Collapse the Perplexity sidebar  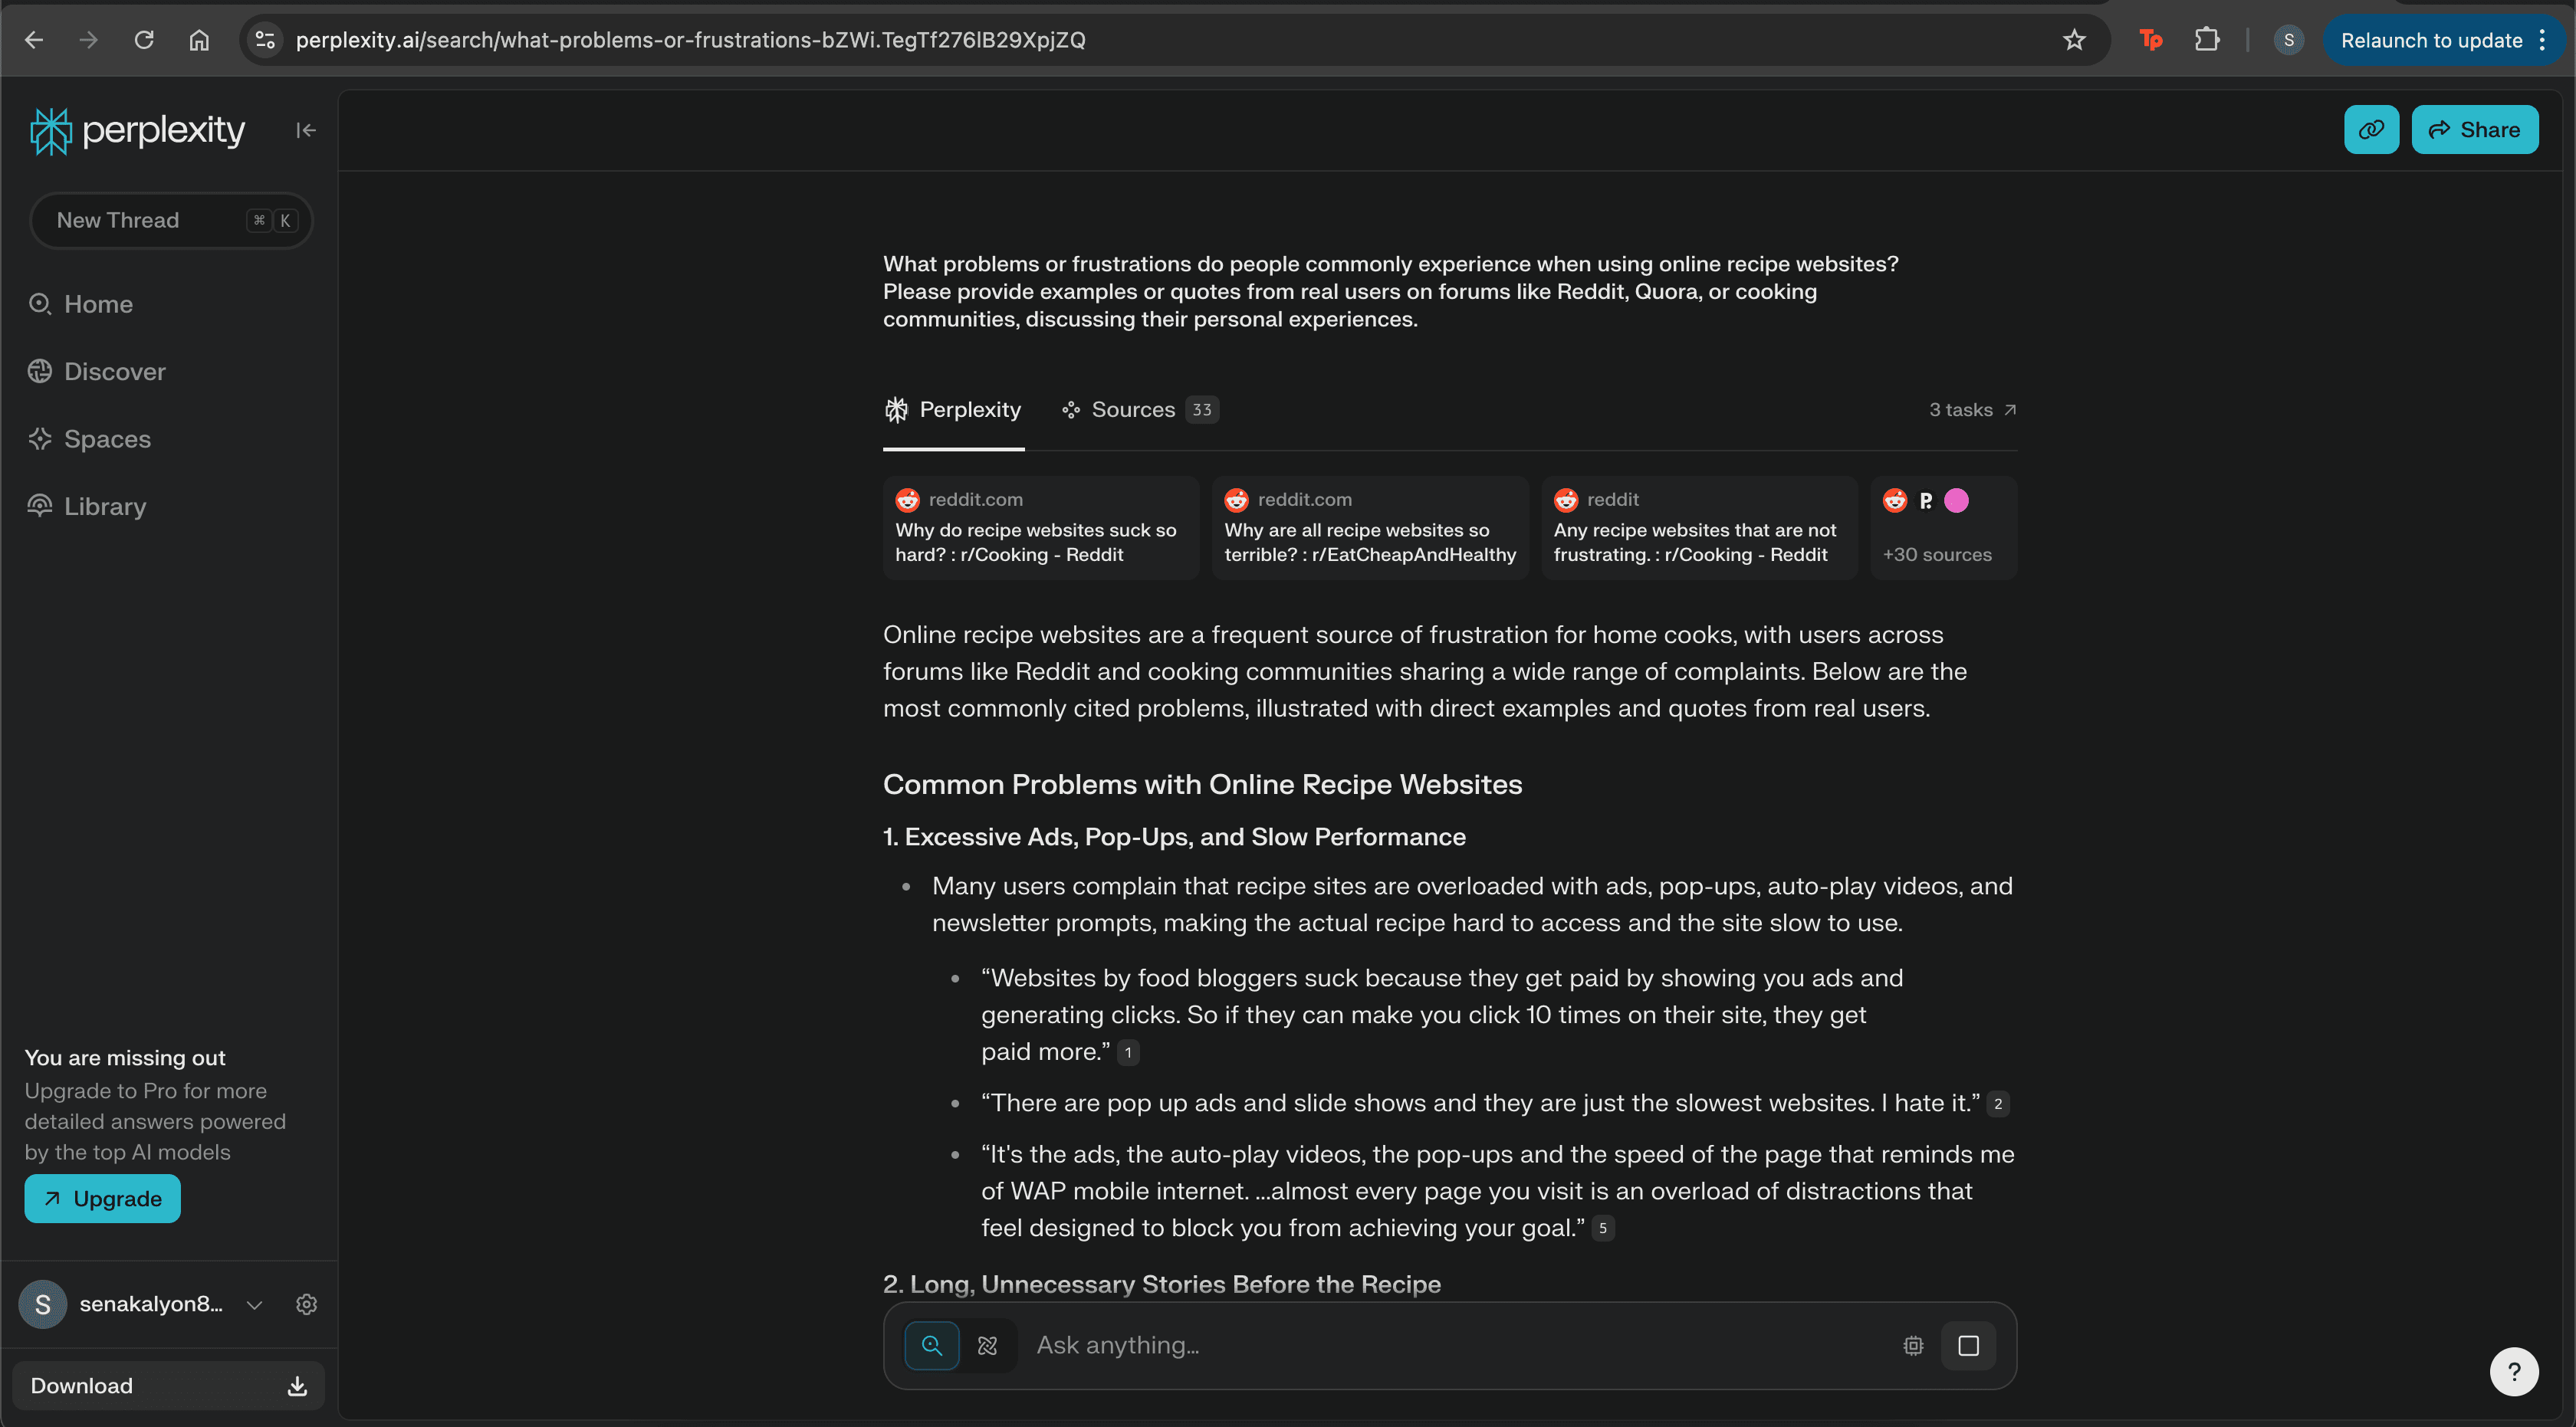click(305, 130)
